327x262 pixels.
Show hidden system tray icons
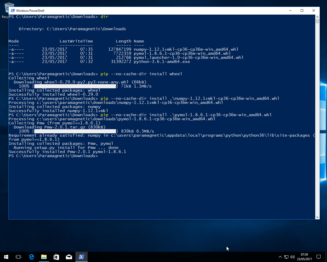[280, 257]
